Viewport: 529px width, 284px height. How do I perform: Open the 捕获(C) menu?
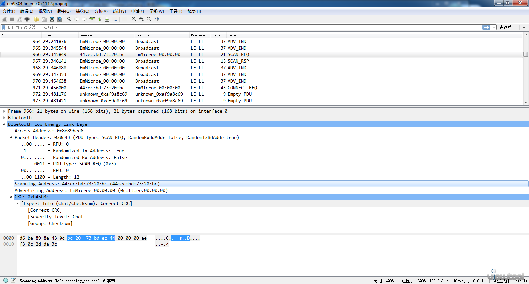pos(82,11)
